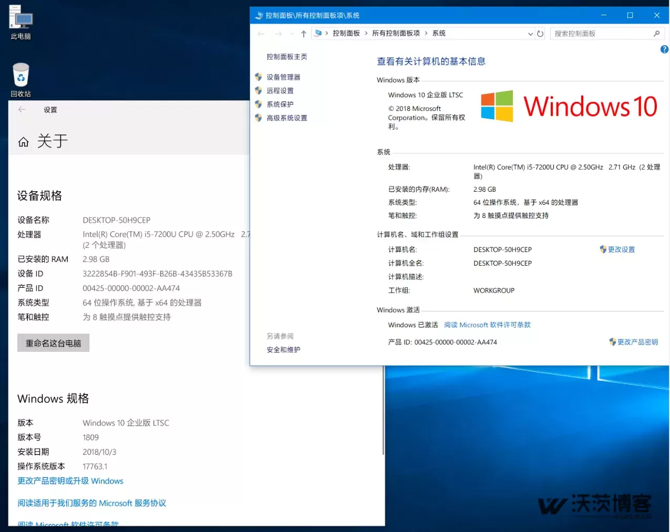Click Windows 规格 heading in Settings
The height and width of the screenshot is (532, 670).
pyautogui.click(x=53, y=398)
